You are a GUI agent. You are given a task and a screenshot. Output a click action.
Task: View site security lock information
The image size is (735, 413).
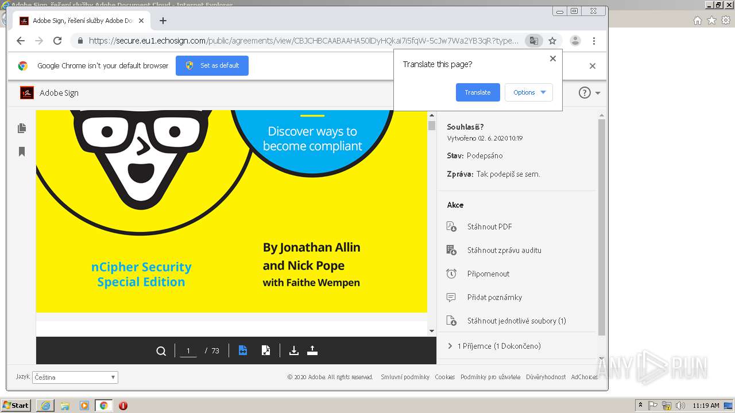(x=80, y=41)
